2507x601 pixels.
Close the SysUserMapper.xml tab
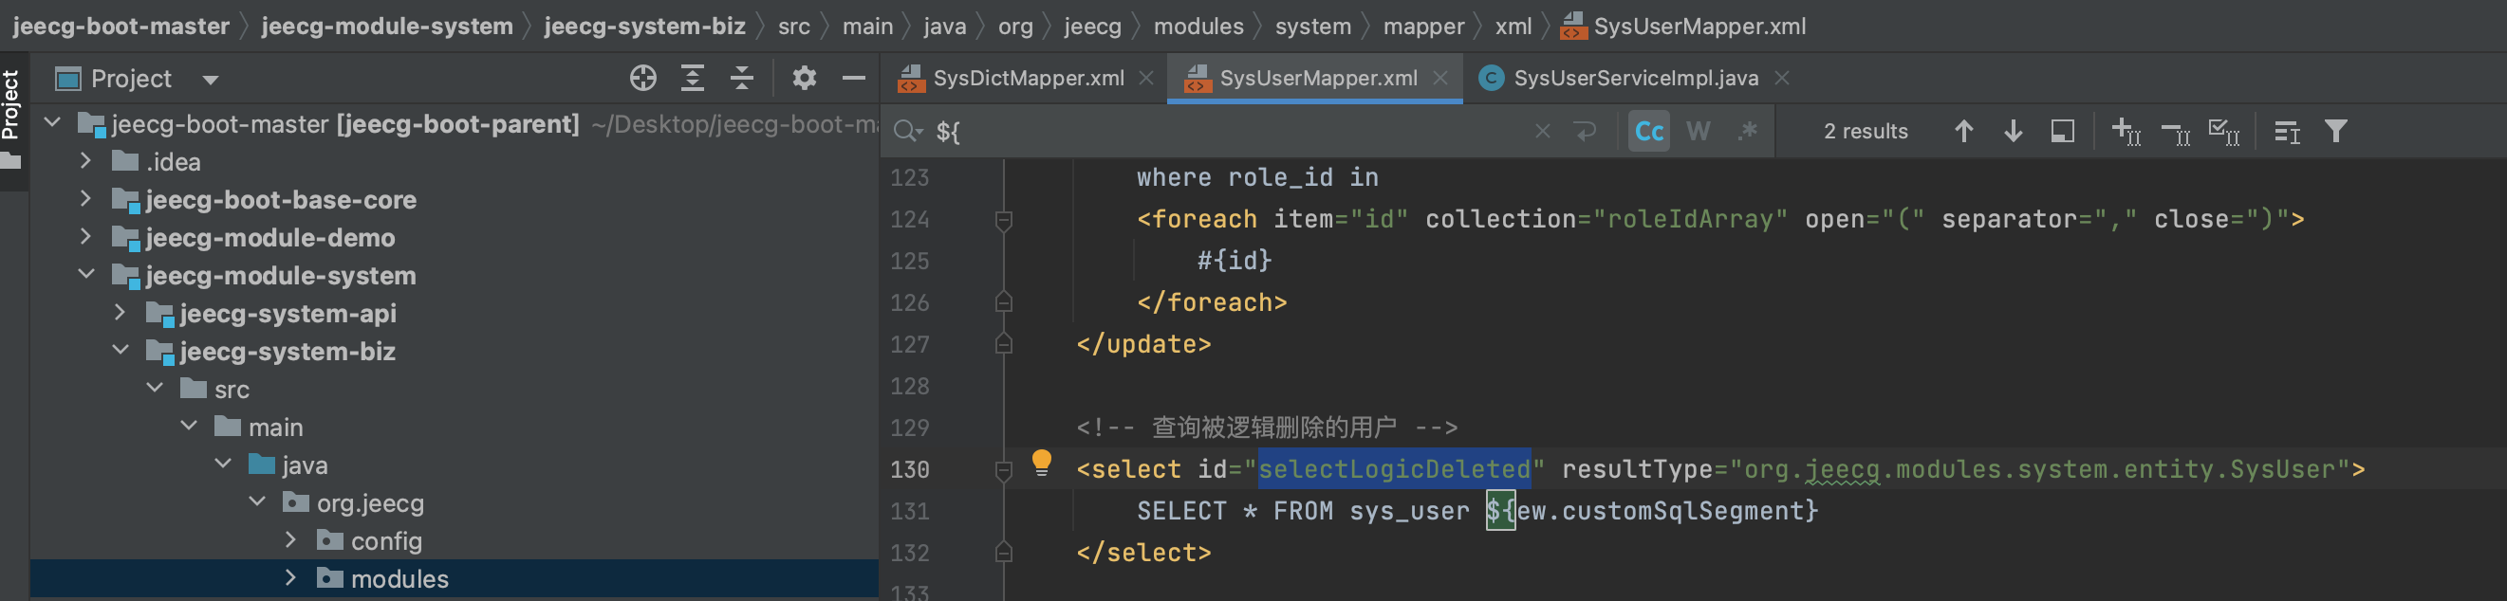tap(1440, 78)
